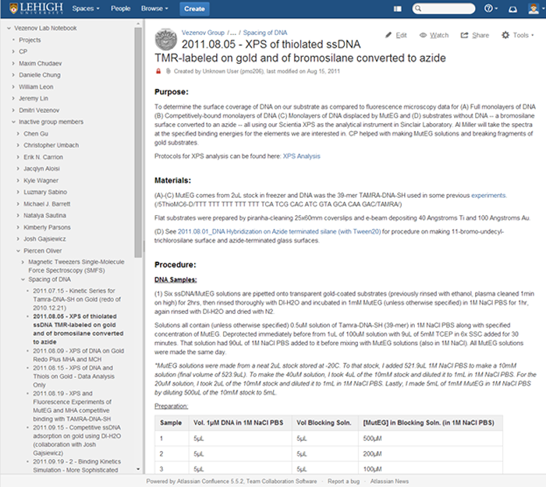Open the People menu item
The image size is (546, 487).
120,9
